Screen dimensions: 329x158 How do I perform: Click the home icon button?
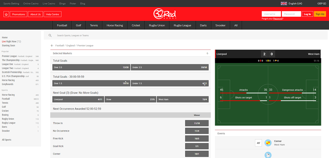(6, 14)
